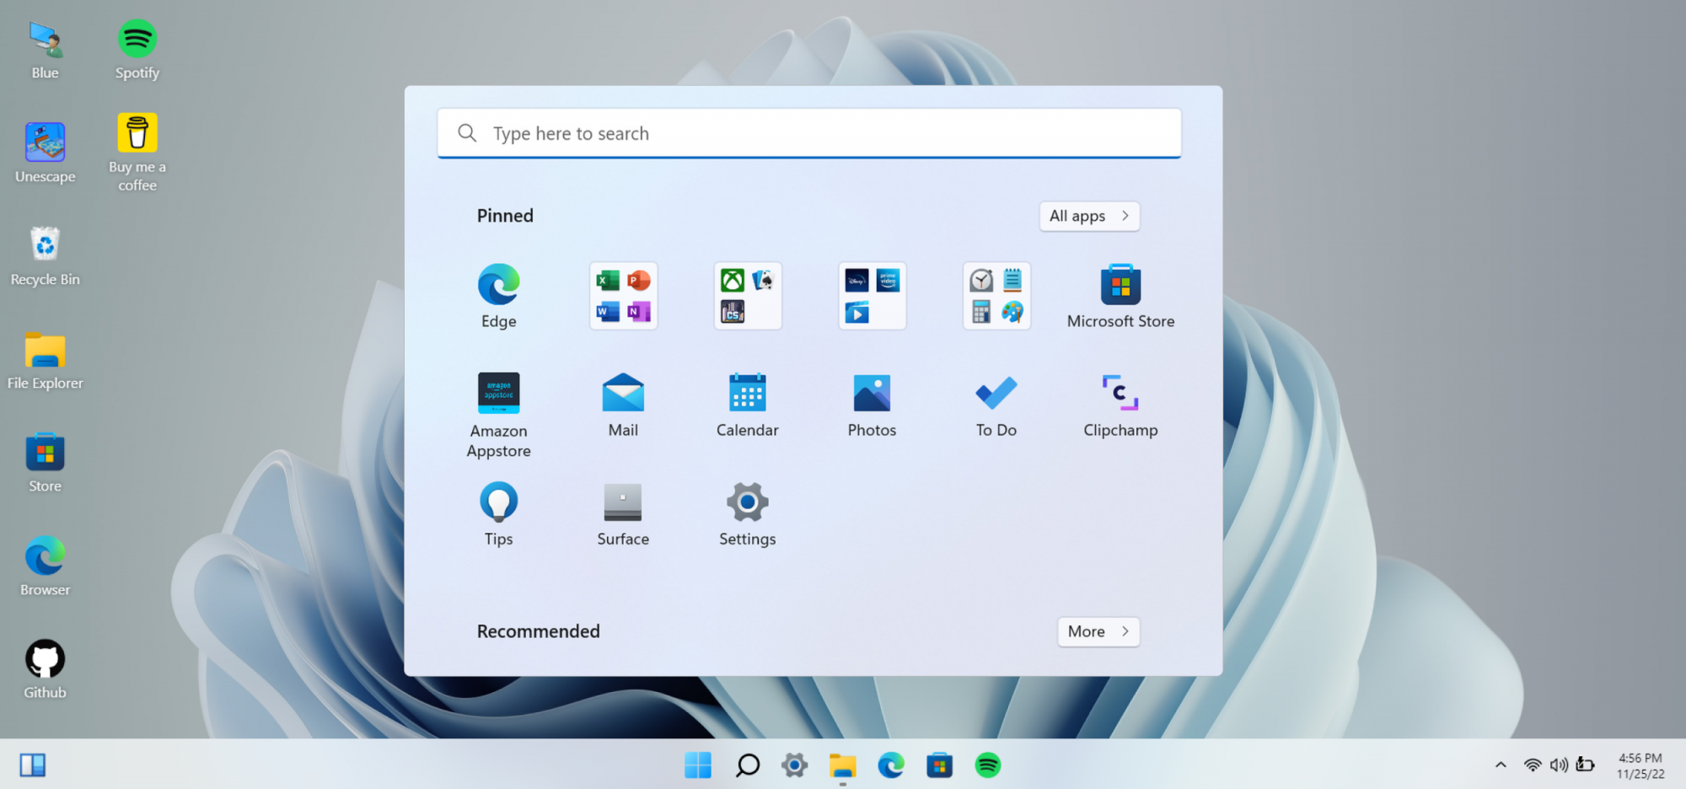
Task: Open the Blue desktop shortcut
Action: pos(45,51)
